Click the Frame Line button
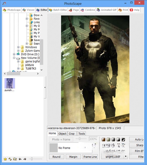Screen dimensions: 147x165 point(90,157)
